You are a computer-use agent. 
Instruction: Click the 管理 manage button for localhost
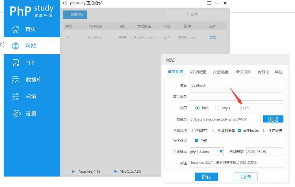click(x=213, y=37)
